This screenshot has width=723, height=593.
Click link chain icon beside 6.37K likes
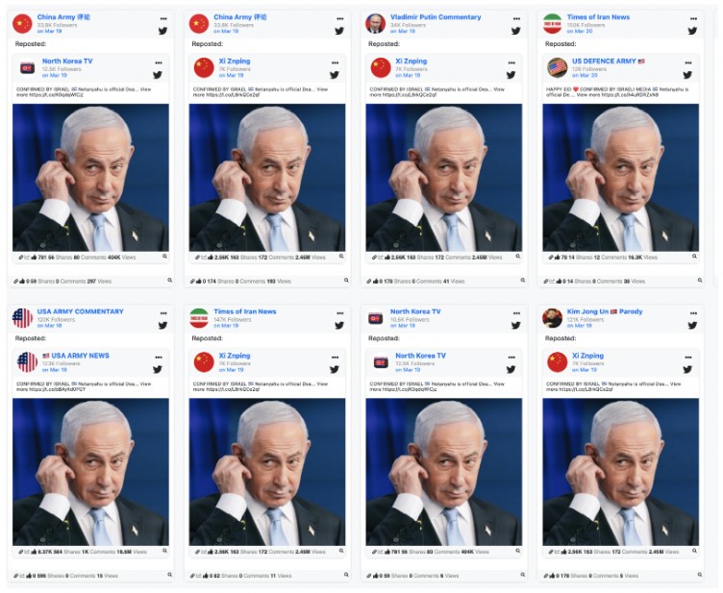(21, 552)
